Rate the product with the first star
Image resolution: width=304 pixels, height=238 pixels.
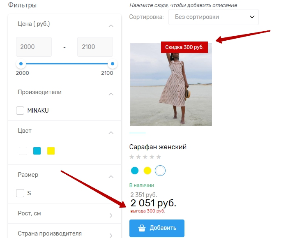tap(132, 157)
